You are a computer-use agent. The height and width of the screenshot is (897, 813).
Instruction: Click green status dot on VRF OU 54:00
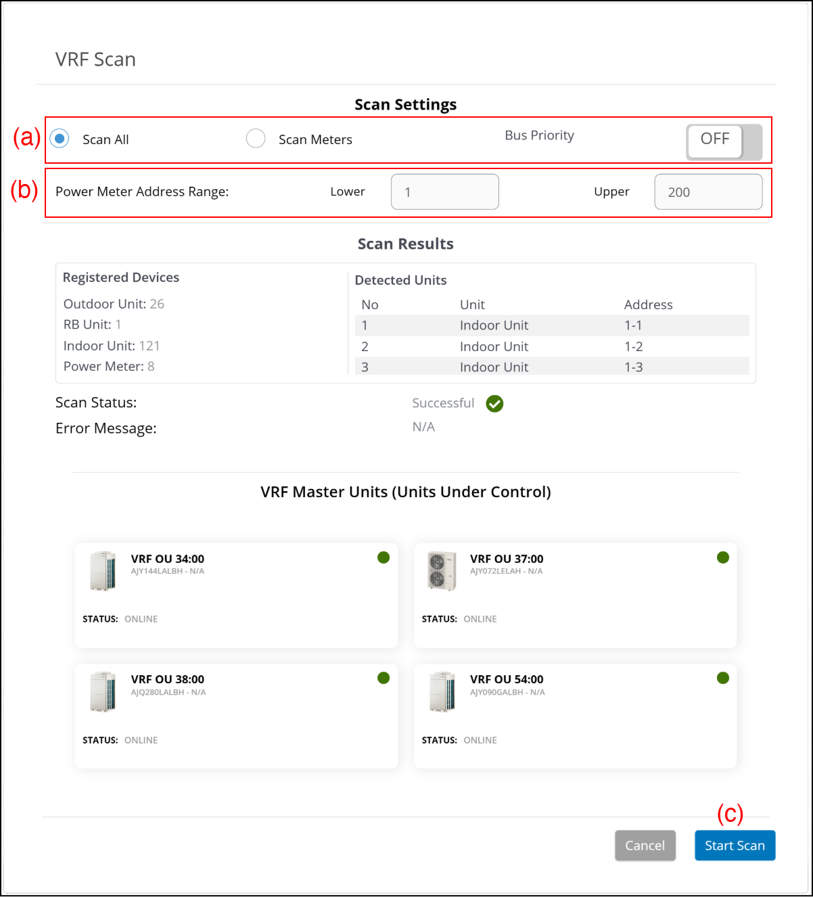click(x=722, y=678)
